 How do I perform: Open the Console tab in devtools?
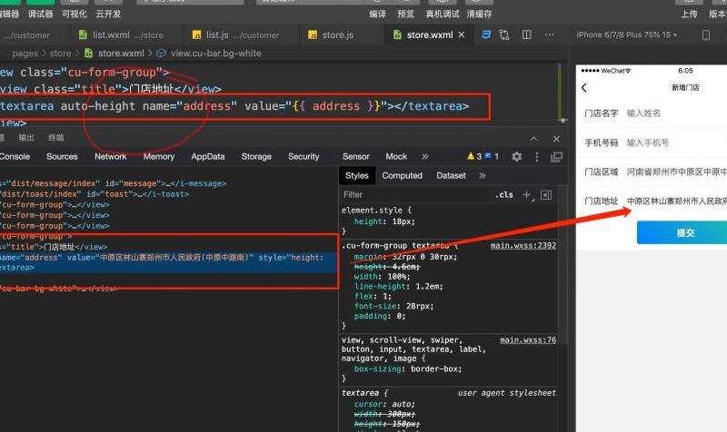(x=15, y=156)
